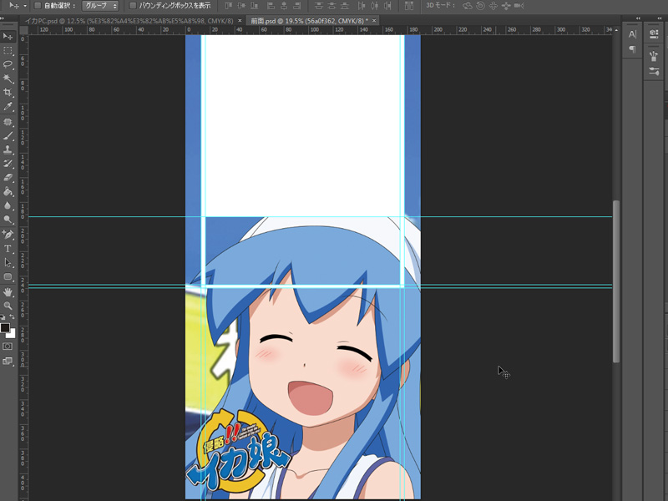Select the Rectangular Marquee tool

pyautogui.click(x=8, y=51)
